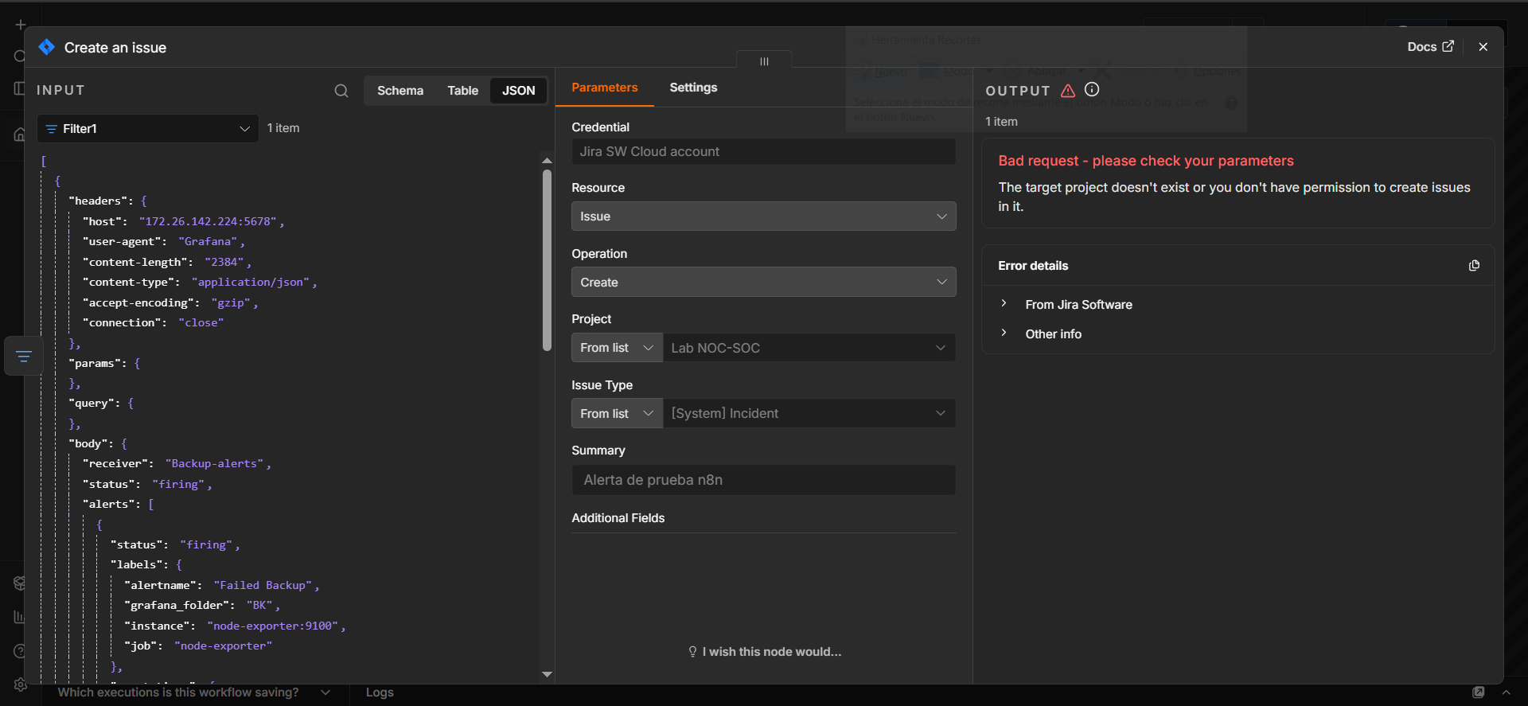The width and height of the screenshot is (1528, 706).
Task: Click the grafana_folder value "BK"
Action: coord(259,606)
